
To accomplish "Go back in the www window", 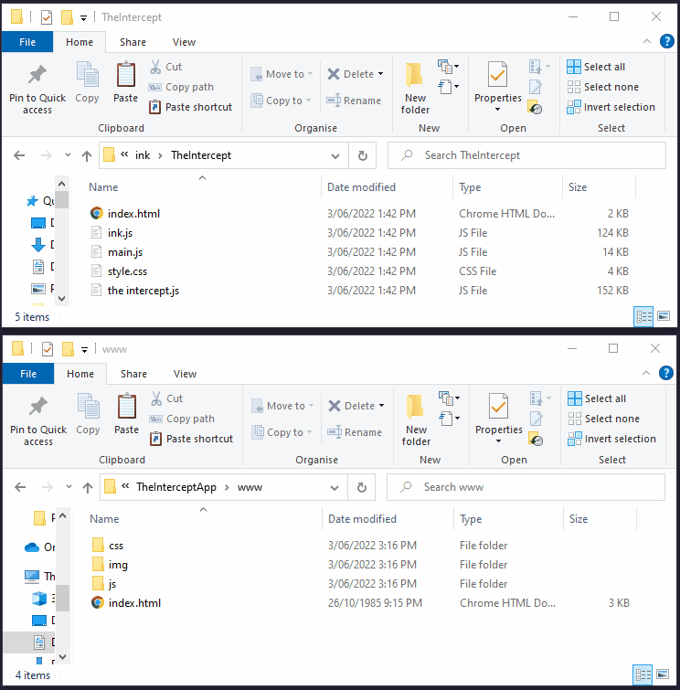I will tap(20, 487).
